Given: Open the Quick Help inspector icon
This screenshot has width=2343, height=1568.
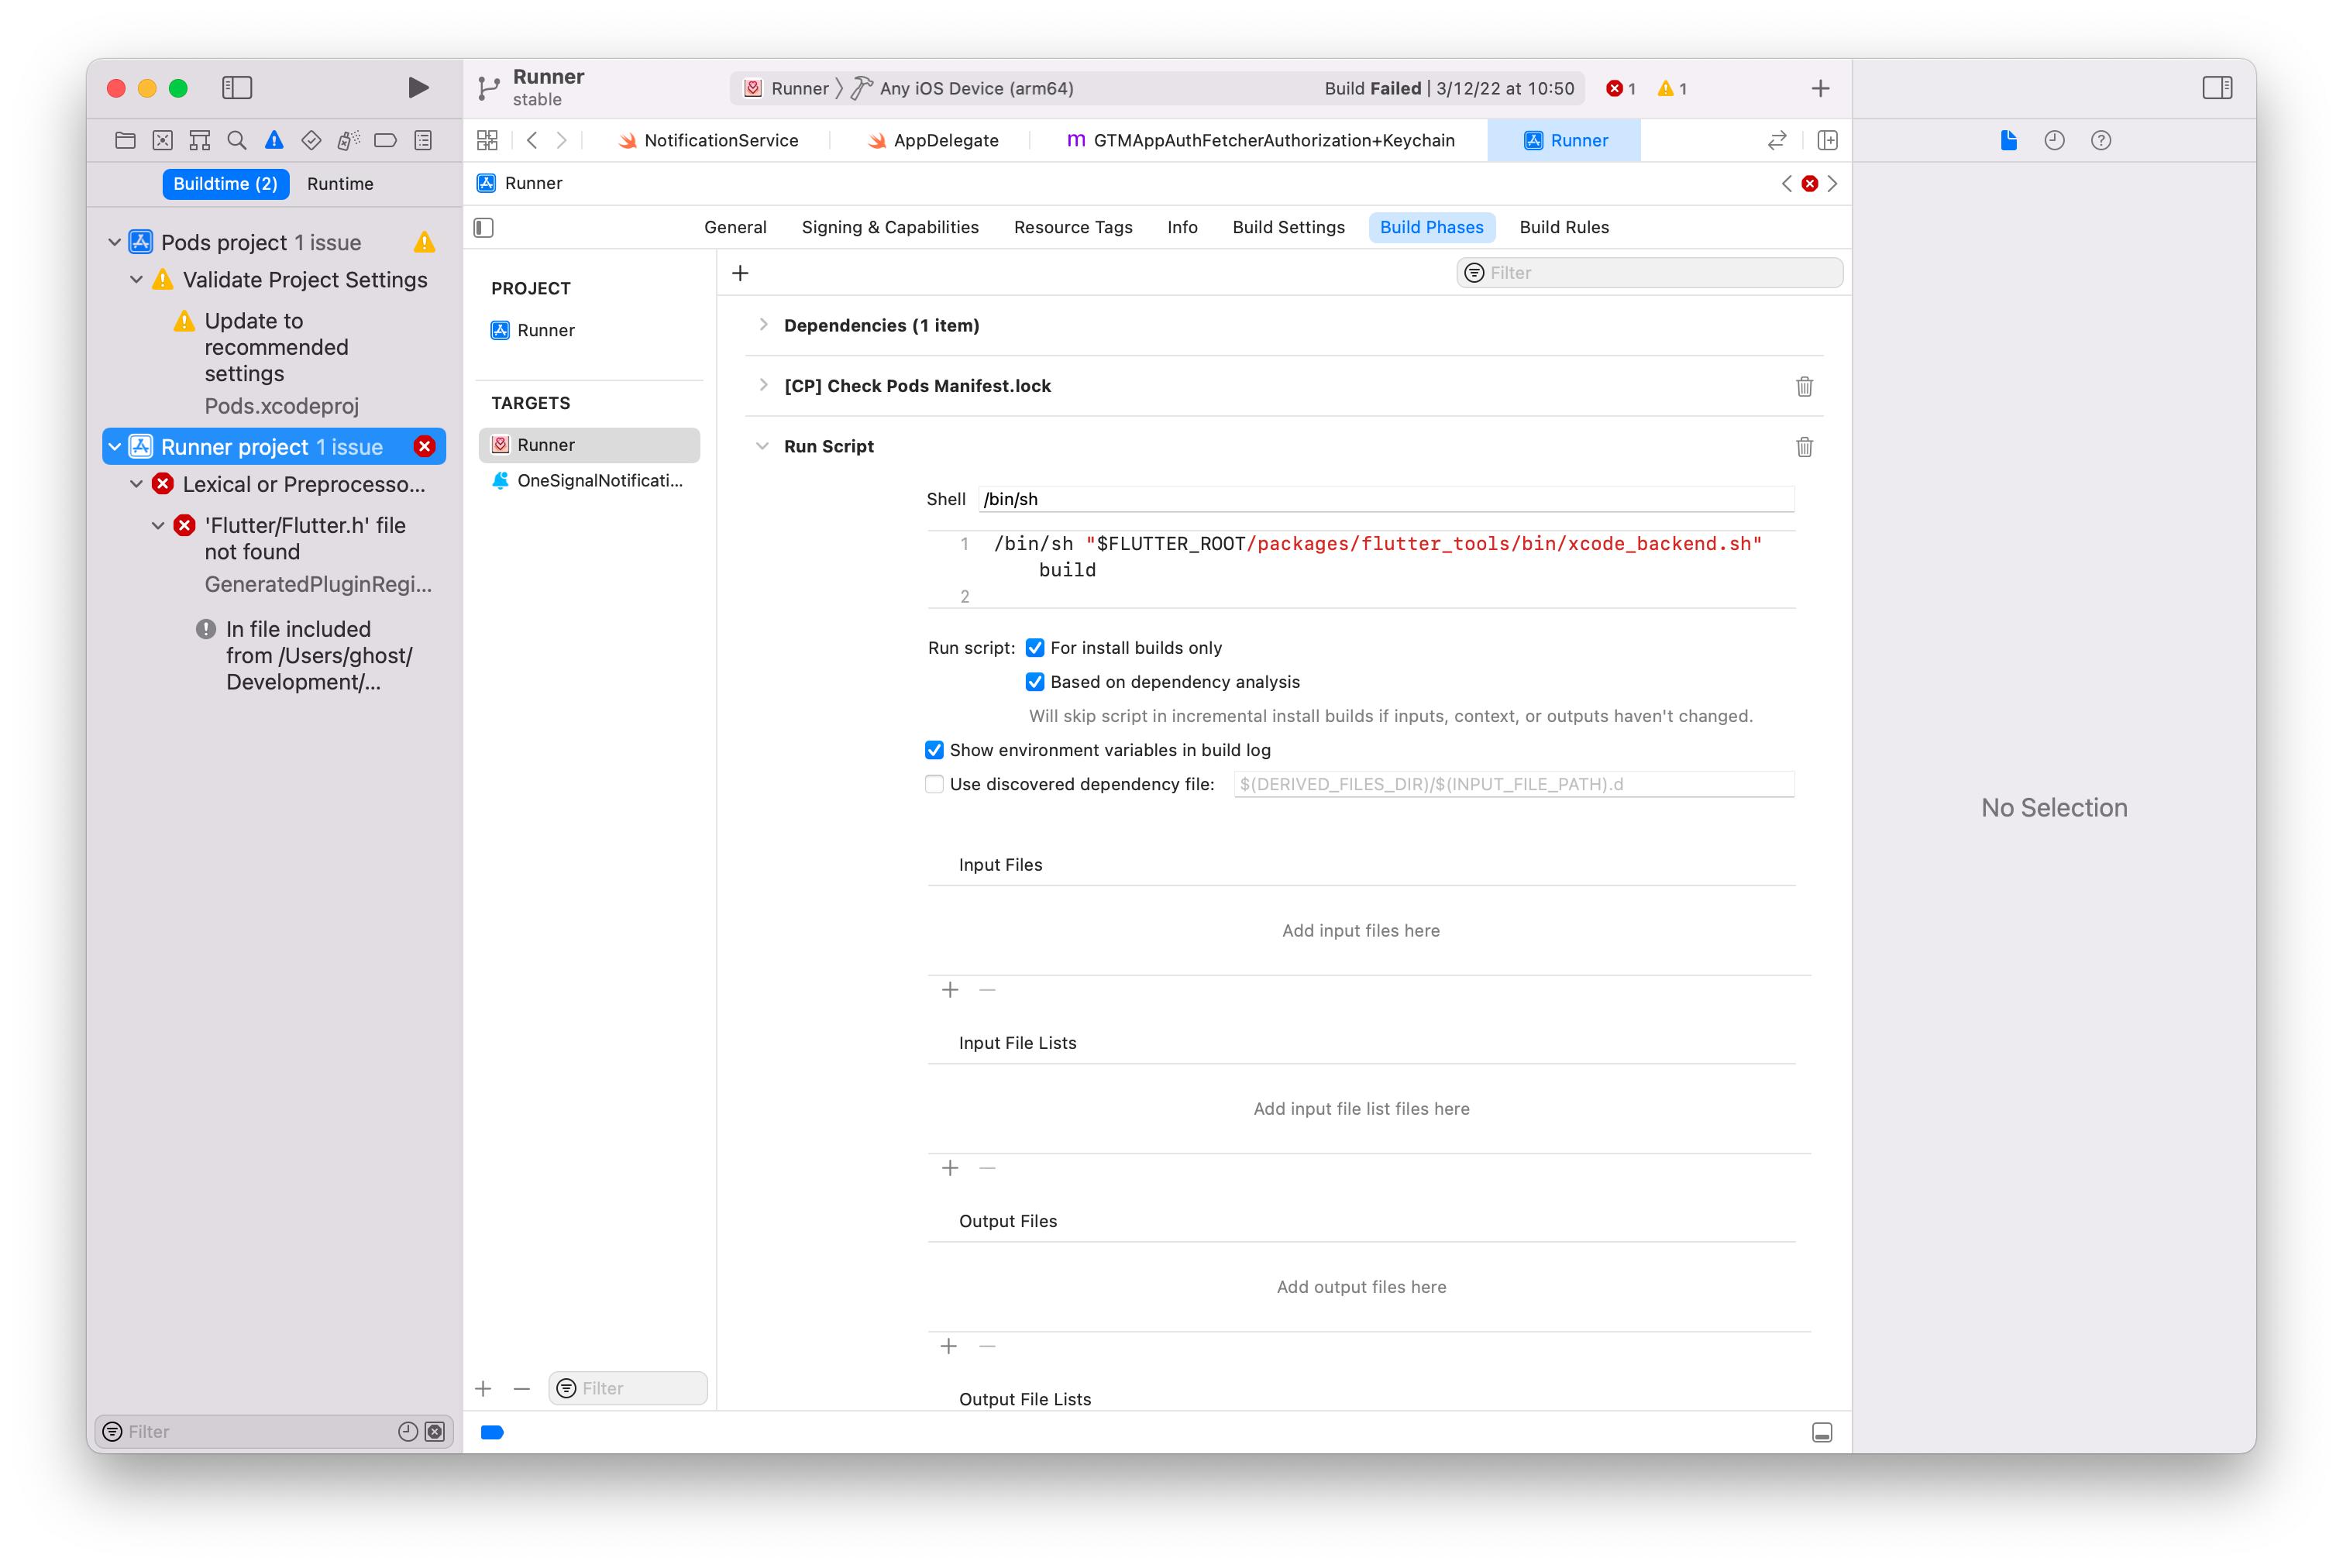Looking at the screenshot, I should (x=2100, y=140).
